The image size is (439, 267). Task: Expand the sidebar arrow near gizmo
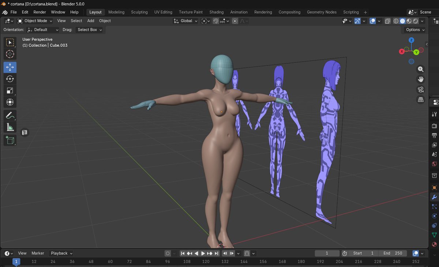427,44
